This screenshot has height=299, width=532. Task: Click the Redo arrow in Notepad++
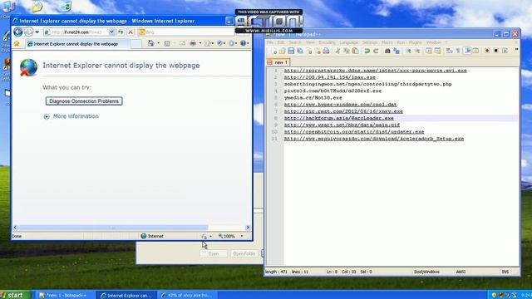tap(376, 51)
